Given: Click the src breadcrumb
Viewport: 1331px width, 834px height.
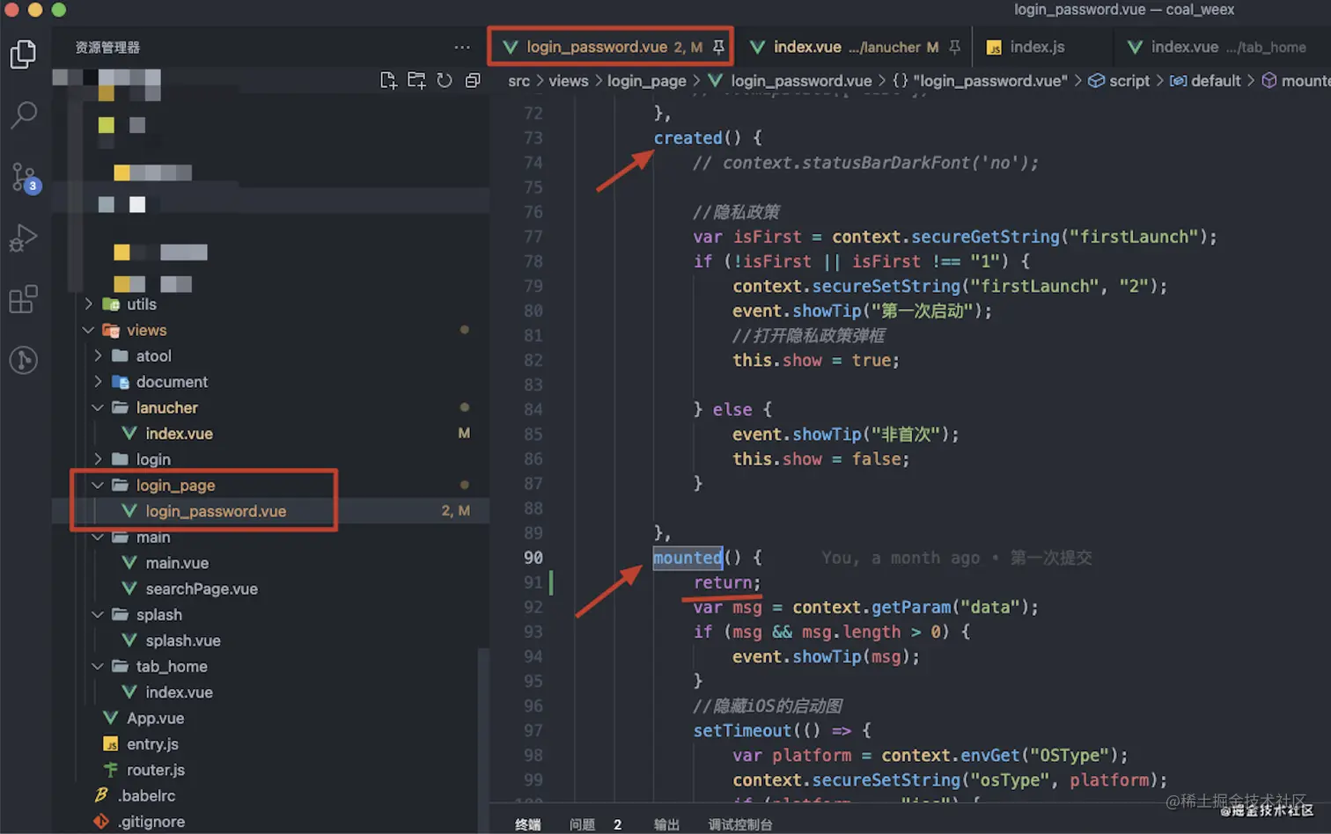Looking at the screenshot, I should 518,81.
